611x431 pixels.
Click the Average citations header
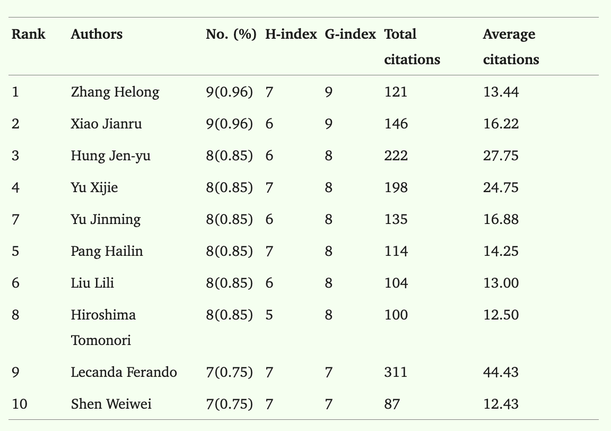click(x=511, y=47)
